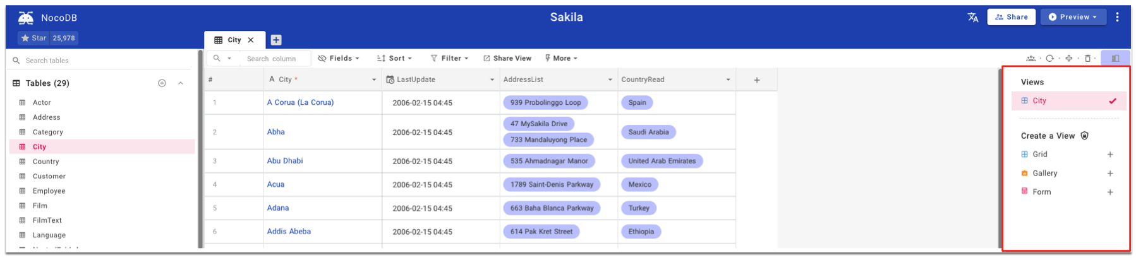Open AddressList column header dropdown
1136x260 pixels.
pyautogui.click(x=610, y=80)
